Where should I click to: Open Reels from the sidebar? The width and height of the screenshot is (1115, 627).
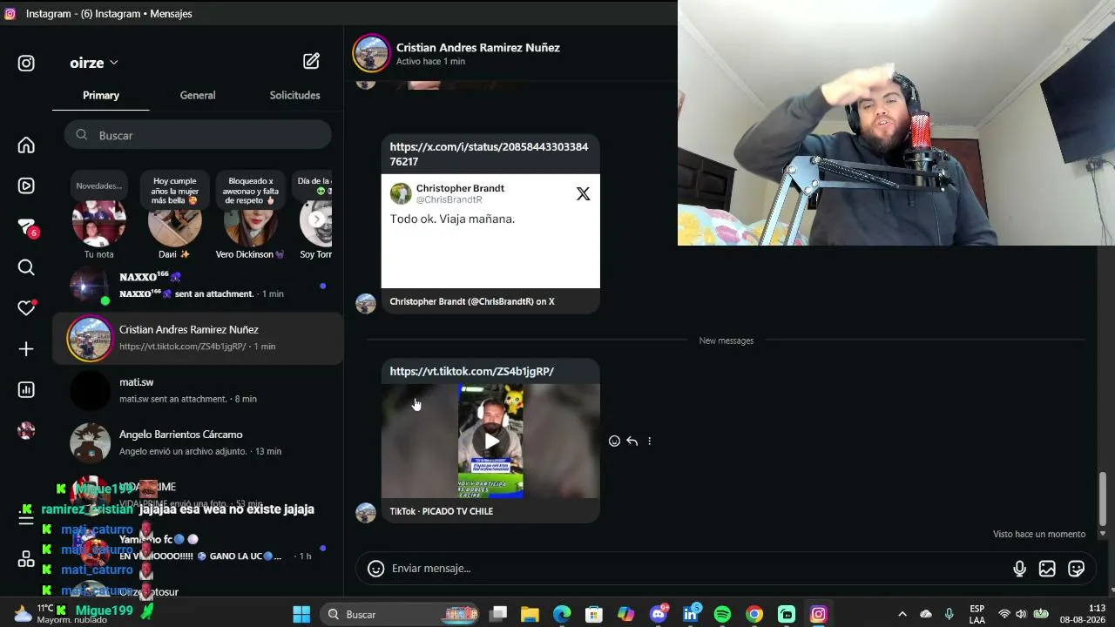coord(26,185)
